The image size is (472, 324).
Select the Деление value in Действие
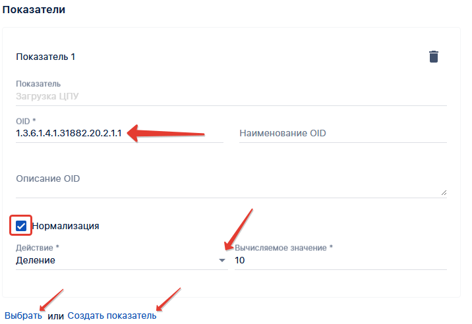(x=36, y=260)
